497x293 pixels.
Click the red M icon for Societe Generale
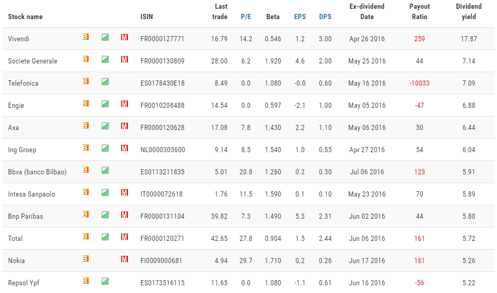tap(125, 59)
